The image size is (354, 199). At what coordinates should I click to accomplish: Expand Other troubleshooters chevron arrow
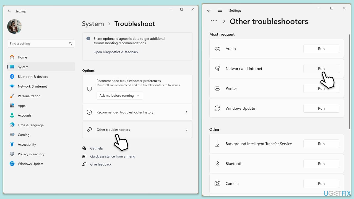tap(186, 130)
